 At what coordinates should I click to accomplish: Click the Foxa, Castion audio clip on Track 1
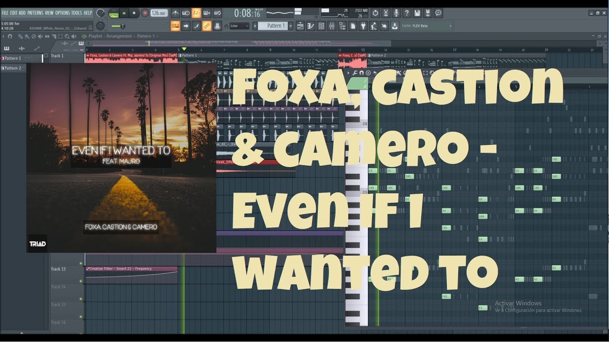click(x=132, y=58)
